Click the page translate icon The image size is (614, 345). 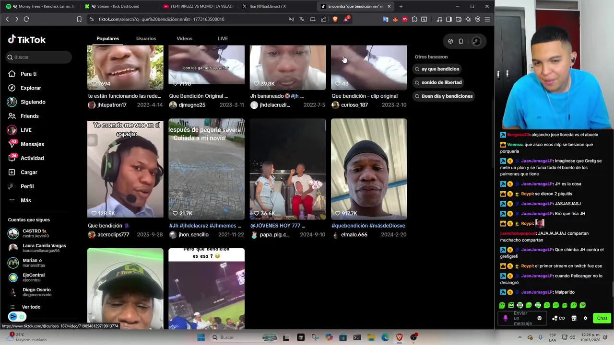point(302,19)
